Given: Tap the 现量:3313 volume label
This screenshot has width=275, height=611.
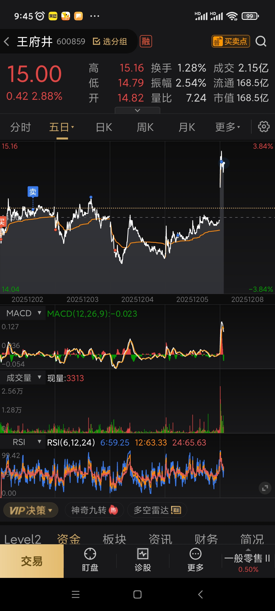Looking at the screenshot, I should (66, 378).
